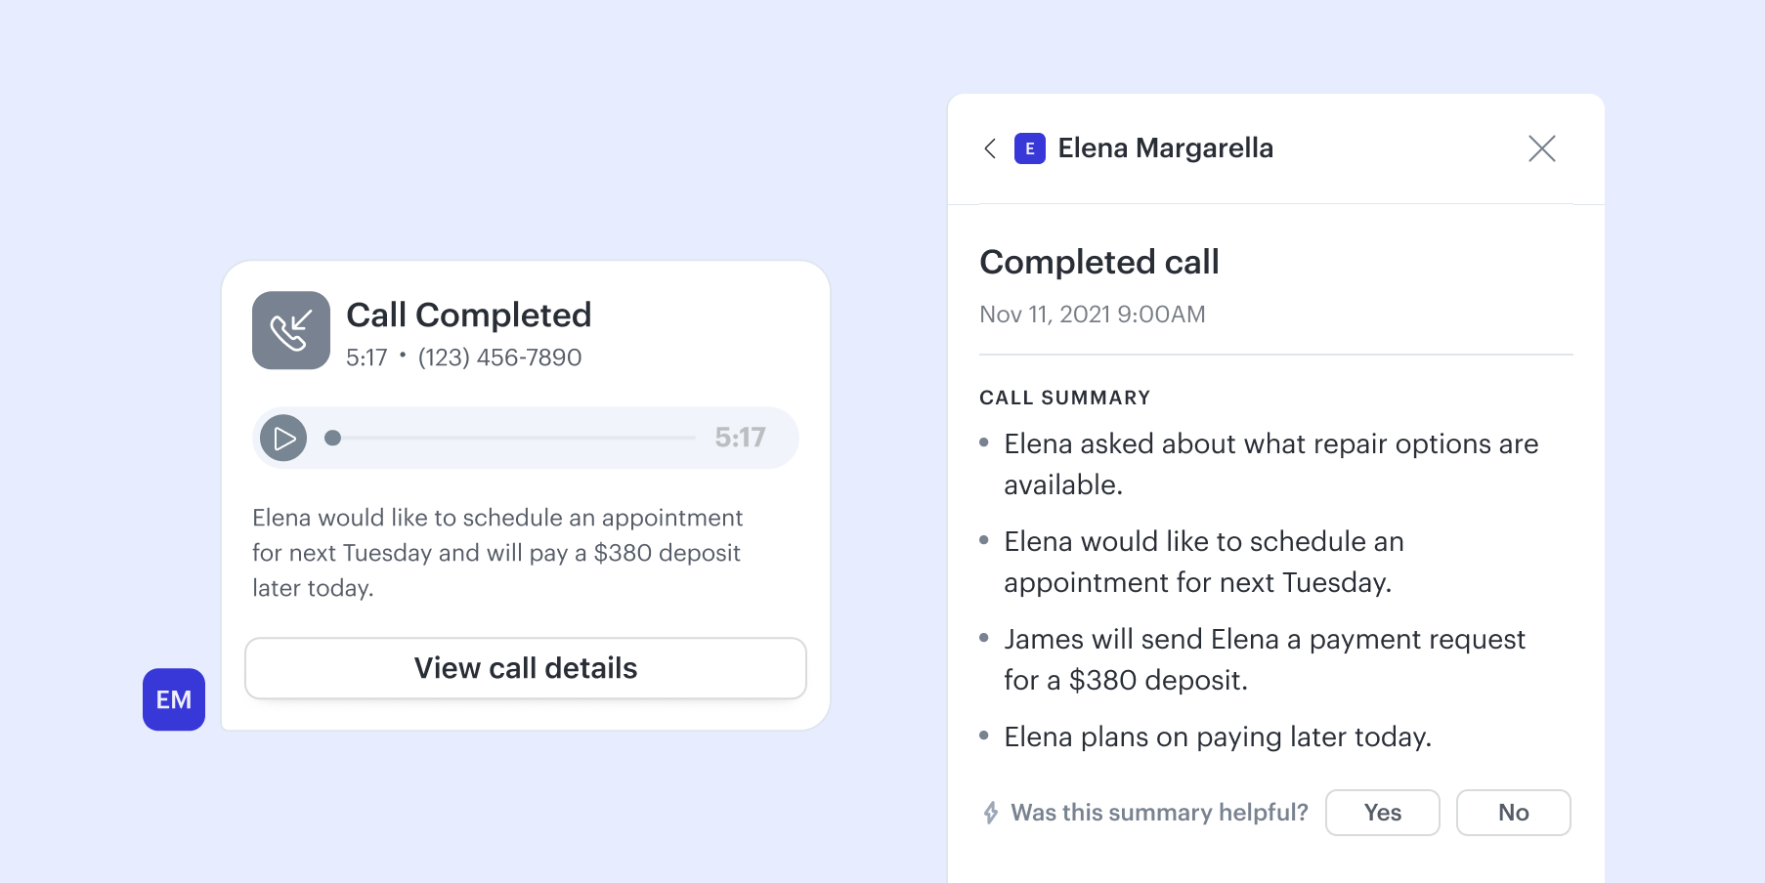Click the lightning bolt AI icon
Image resolution: width=1765 pixels, height=883 pixels.
click(991, 813)
